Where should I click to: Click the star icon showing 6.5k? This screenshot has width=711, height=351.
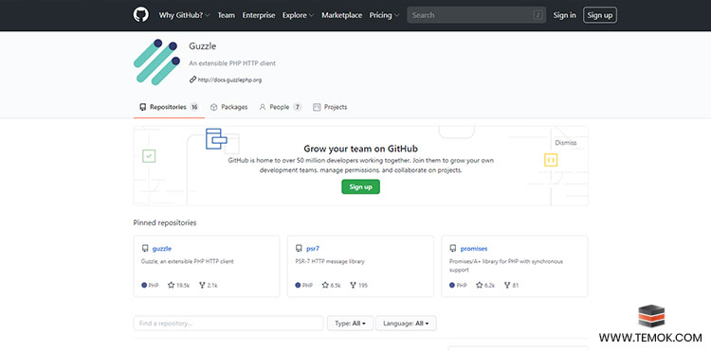325,286
